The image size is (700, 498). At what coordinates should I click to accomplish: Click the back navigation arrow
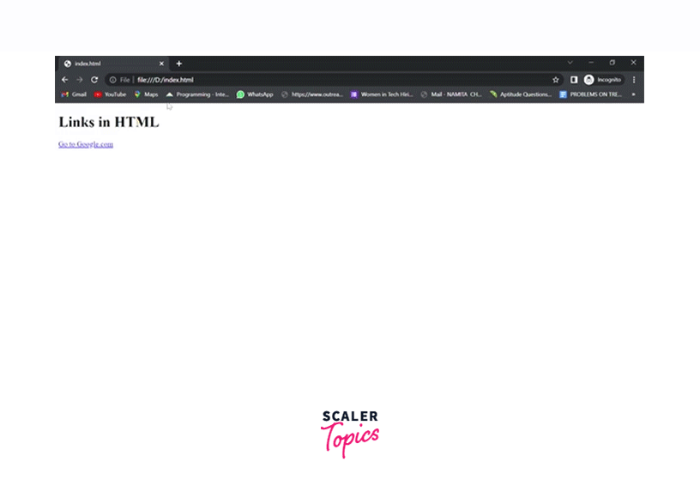pyautogui.click(x=64, y=79)
